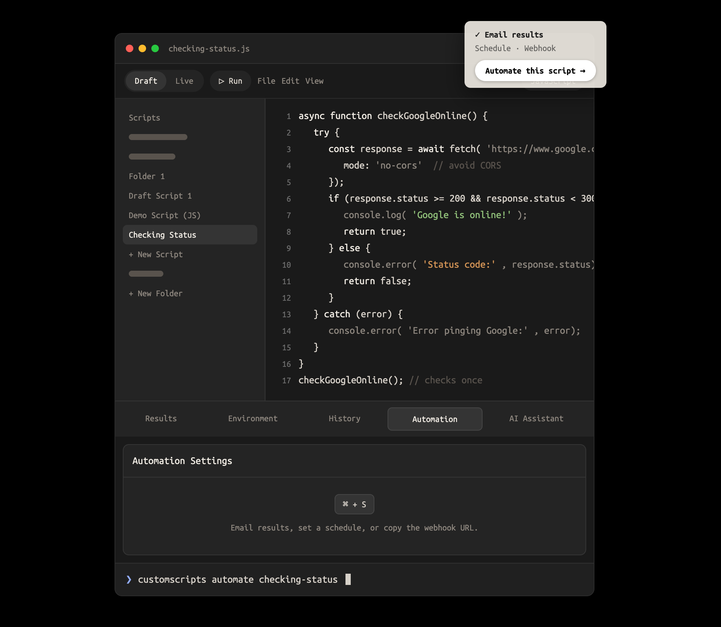
Task: Select Email results option in popup
Action: pos(509,35)
